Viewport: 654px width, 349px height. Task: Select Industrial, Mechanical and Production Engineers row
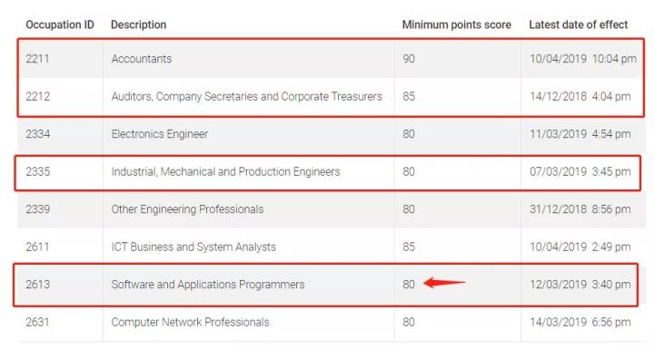(x=328, y=173)
